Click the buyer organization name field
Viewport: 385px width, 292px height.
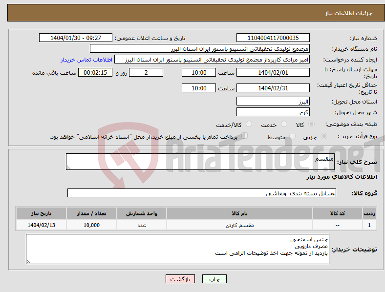(x=200, y=48)
